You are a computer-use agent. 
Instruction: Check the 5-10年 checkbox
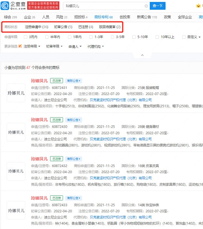click(x=134, y=37)
